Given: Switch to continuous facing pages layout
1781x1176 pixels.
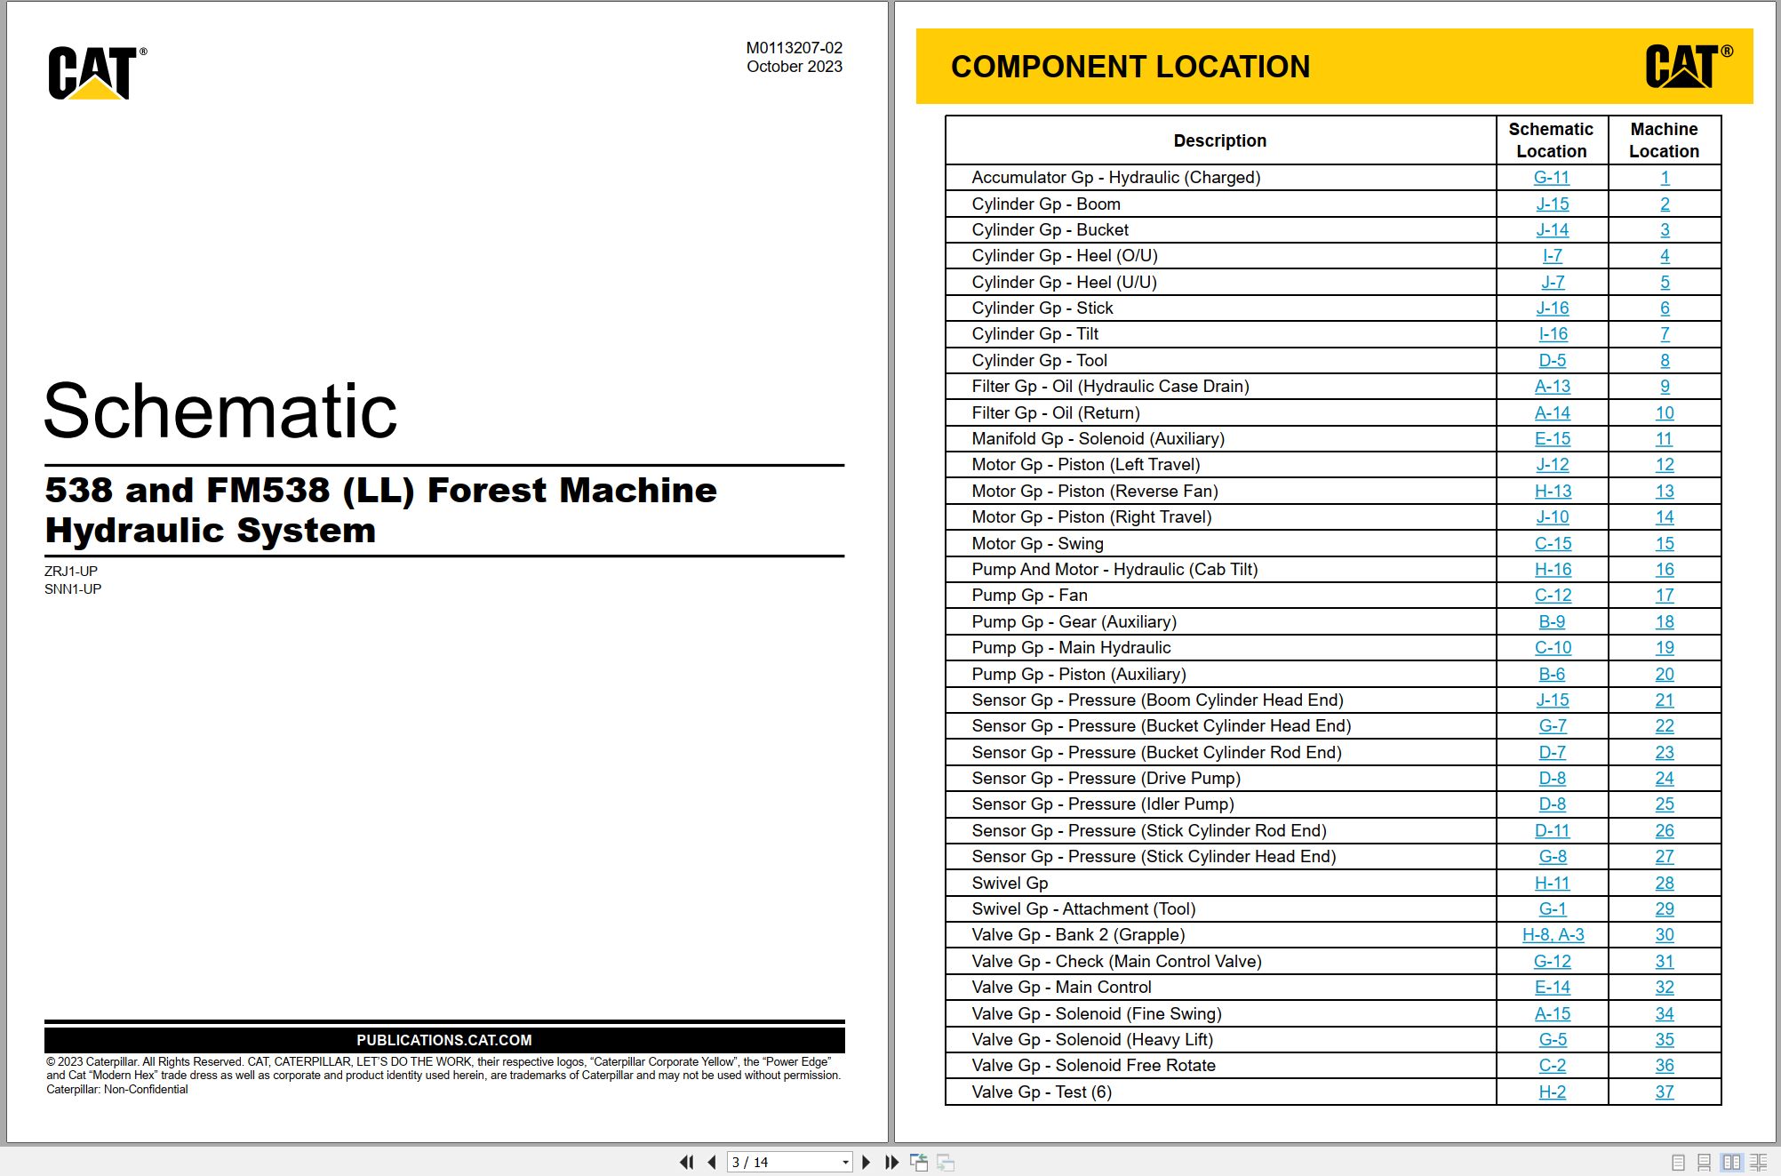Looking at the screenshot, I should 1759,1163.
